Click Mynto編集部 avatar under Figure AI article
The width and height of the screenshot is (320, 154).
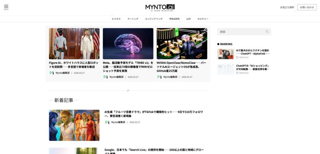coord(52,73)
